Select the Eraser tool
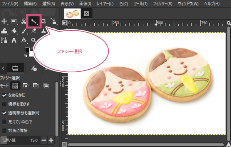Viewport: 231px width, 147px height. [34, 31]
